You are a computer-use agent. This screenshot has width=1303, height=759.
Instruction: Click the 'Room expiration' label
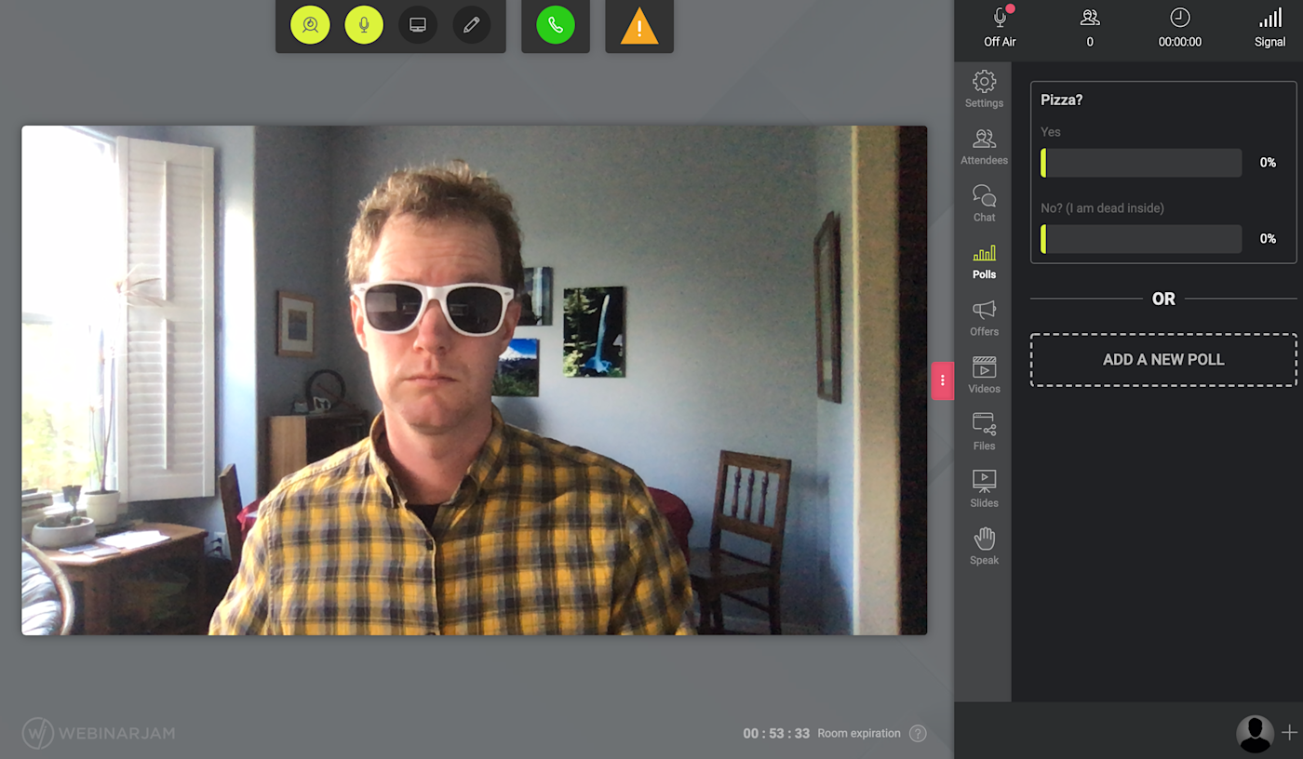859,733
